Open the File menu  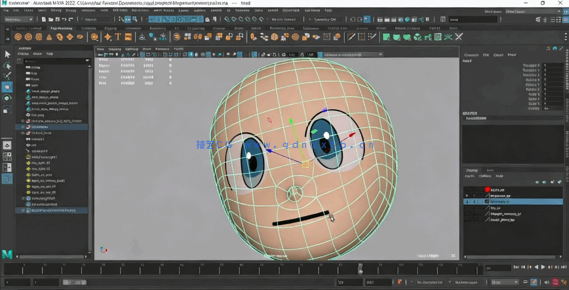(6, 10)
